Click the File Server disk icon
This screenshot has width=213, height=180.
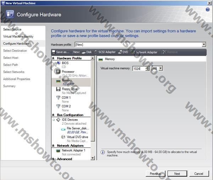63,129
